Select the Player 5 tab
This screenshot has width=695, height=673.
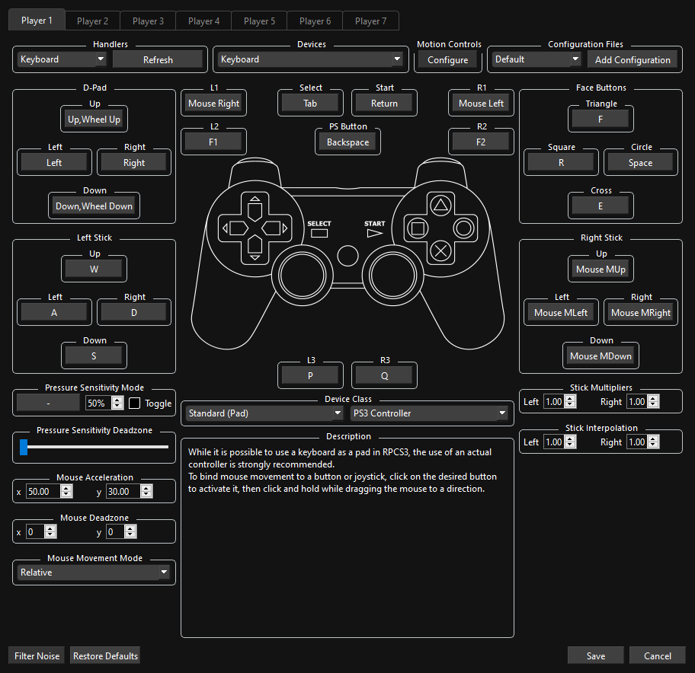259,21
